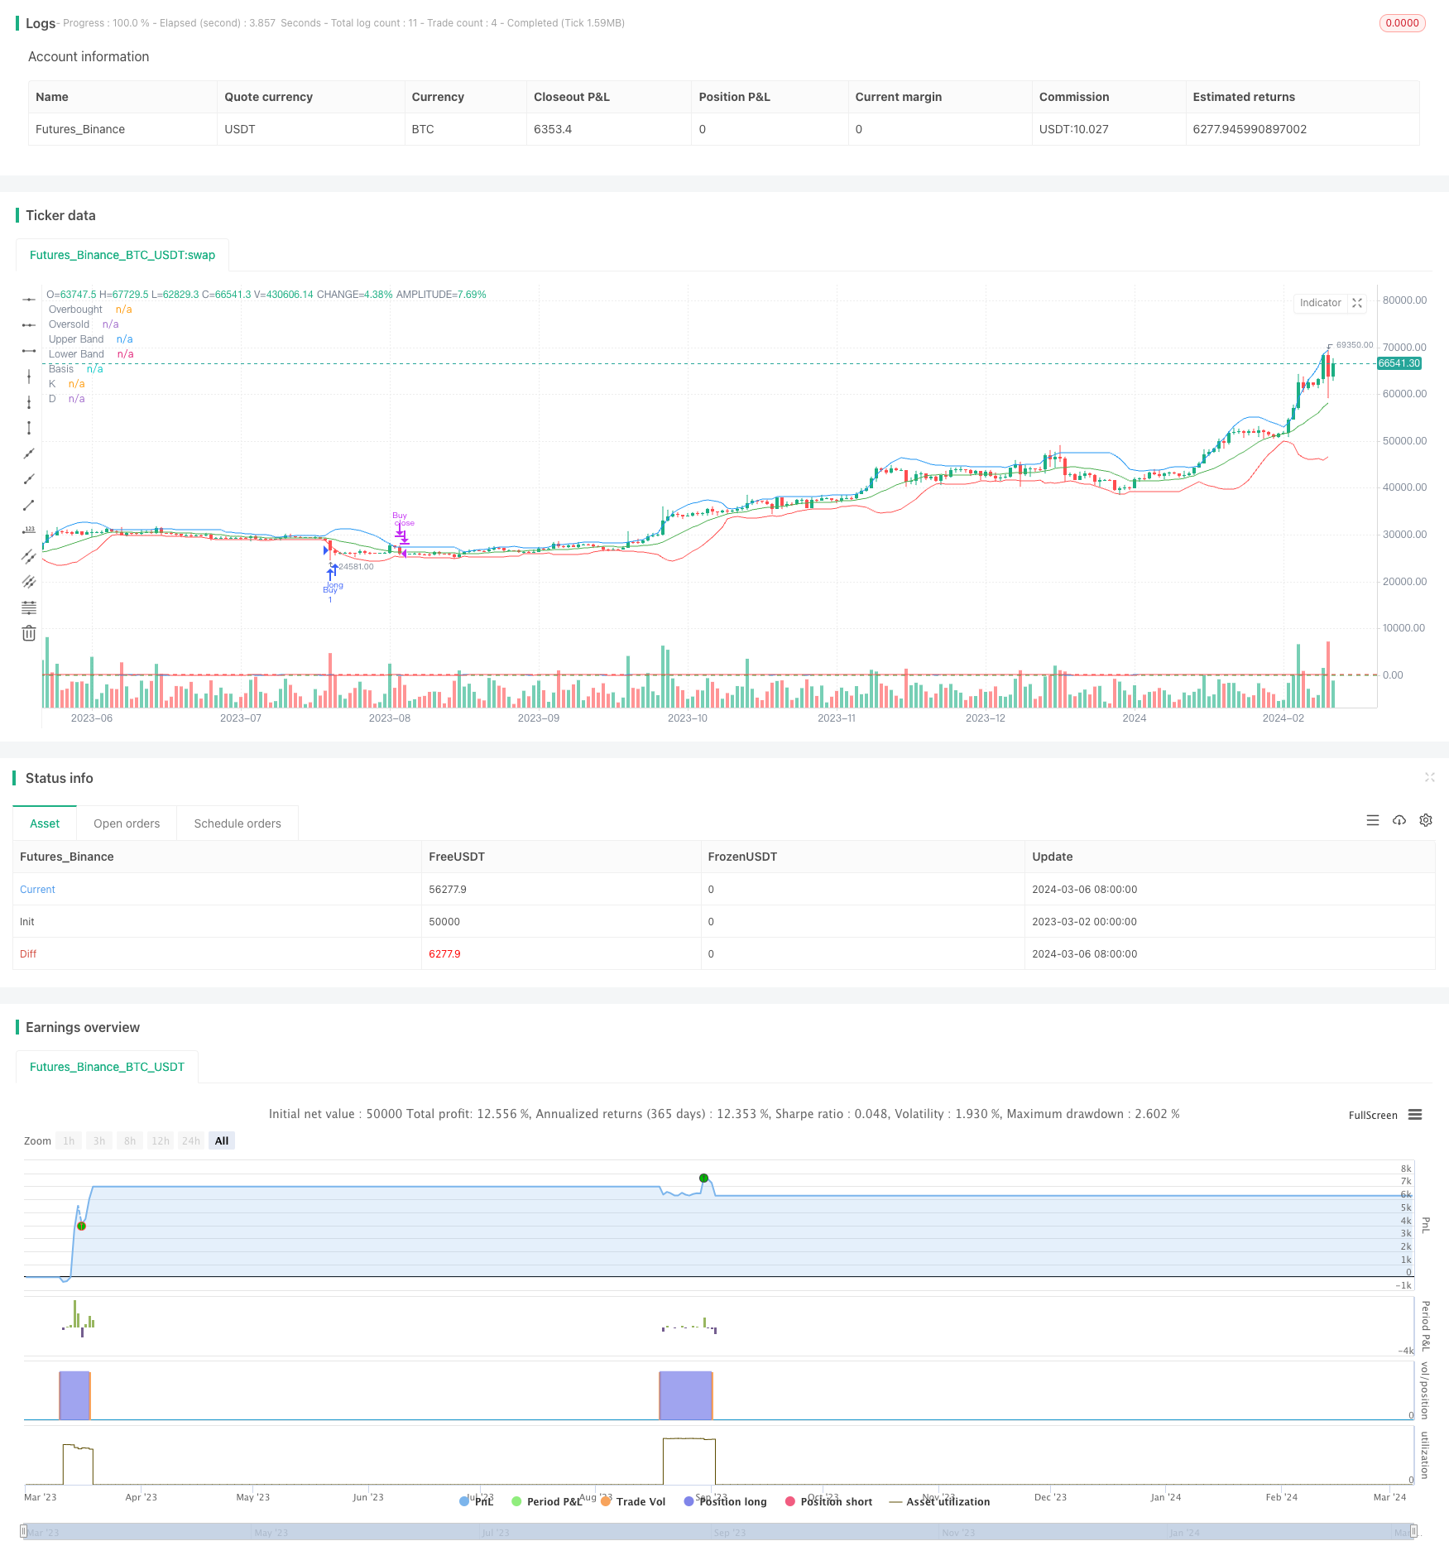Set zoom range to 24h

coord(191,1140)
